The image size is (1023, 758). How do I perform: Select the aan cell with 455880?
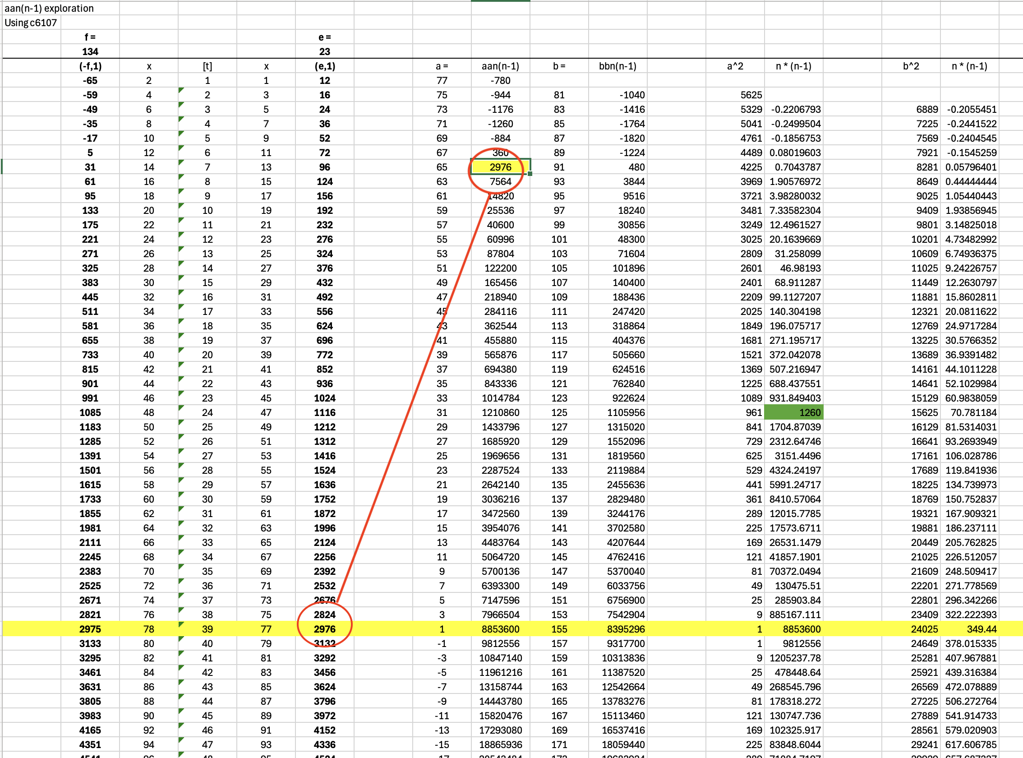[x=501, y=340]
